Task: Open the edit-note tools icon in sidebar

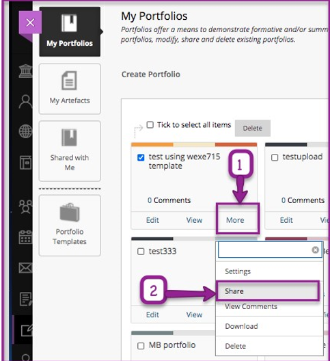Action: coord(26,330)
